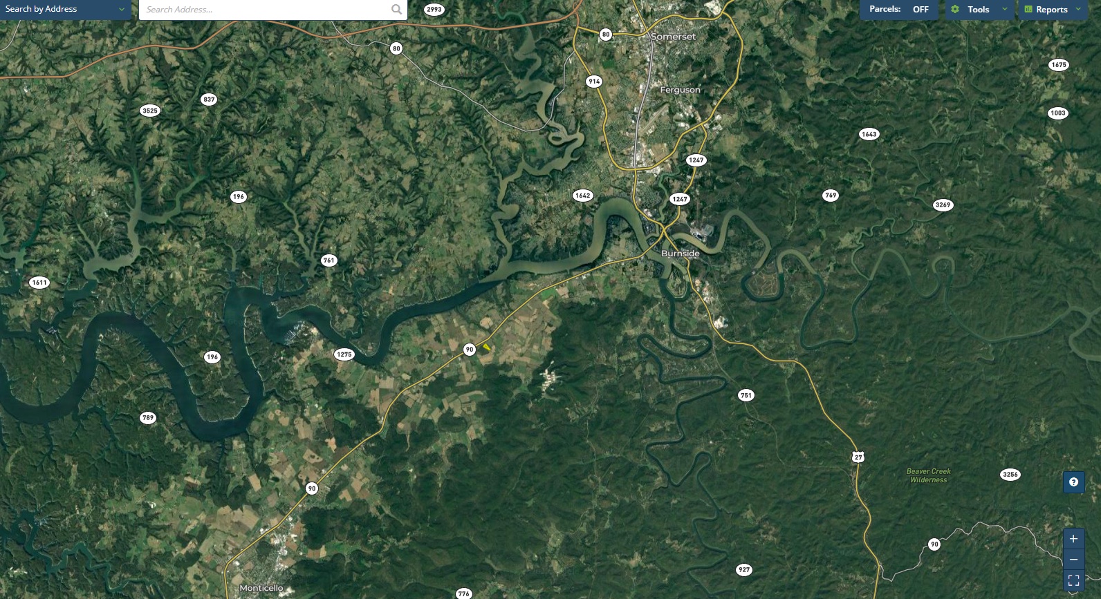Click the Somerset city label
Screen dimensions: 1101x599
pyautogui.click(x=673, y=37)
